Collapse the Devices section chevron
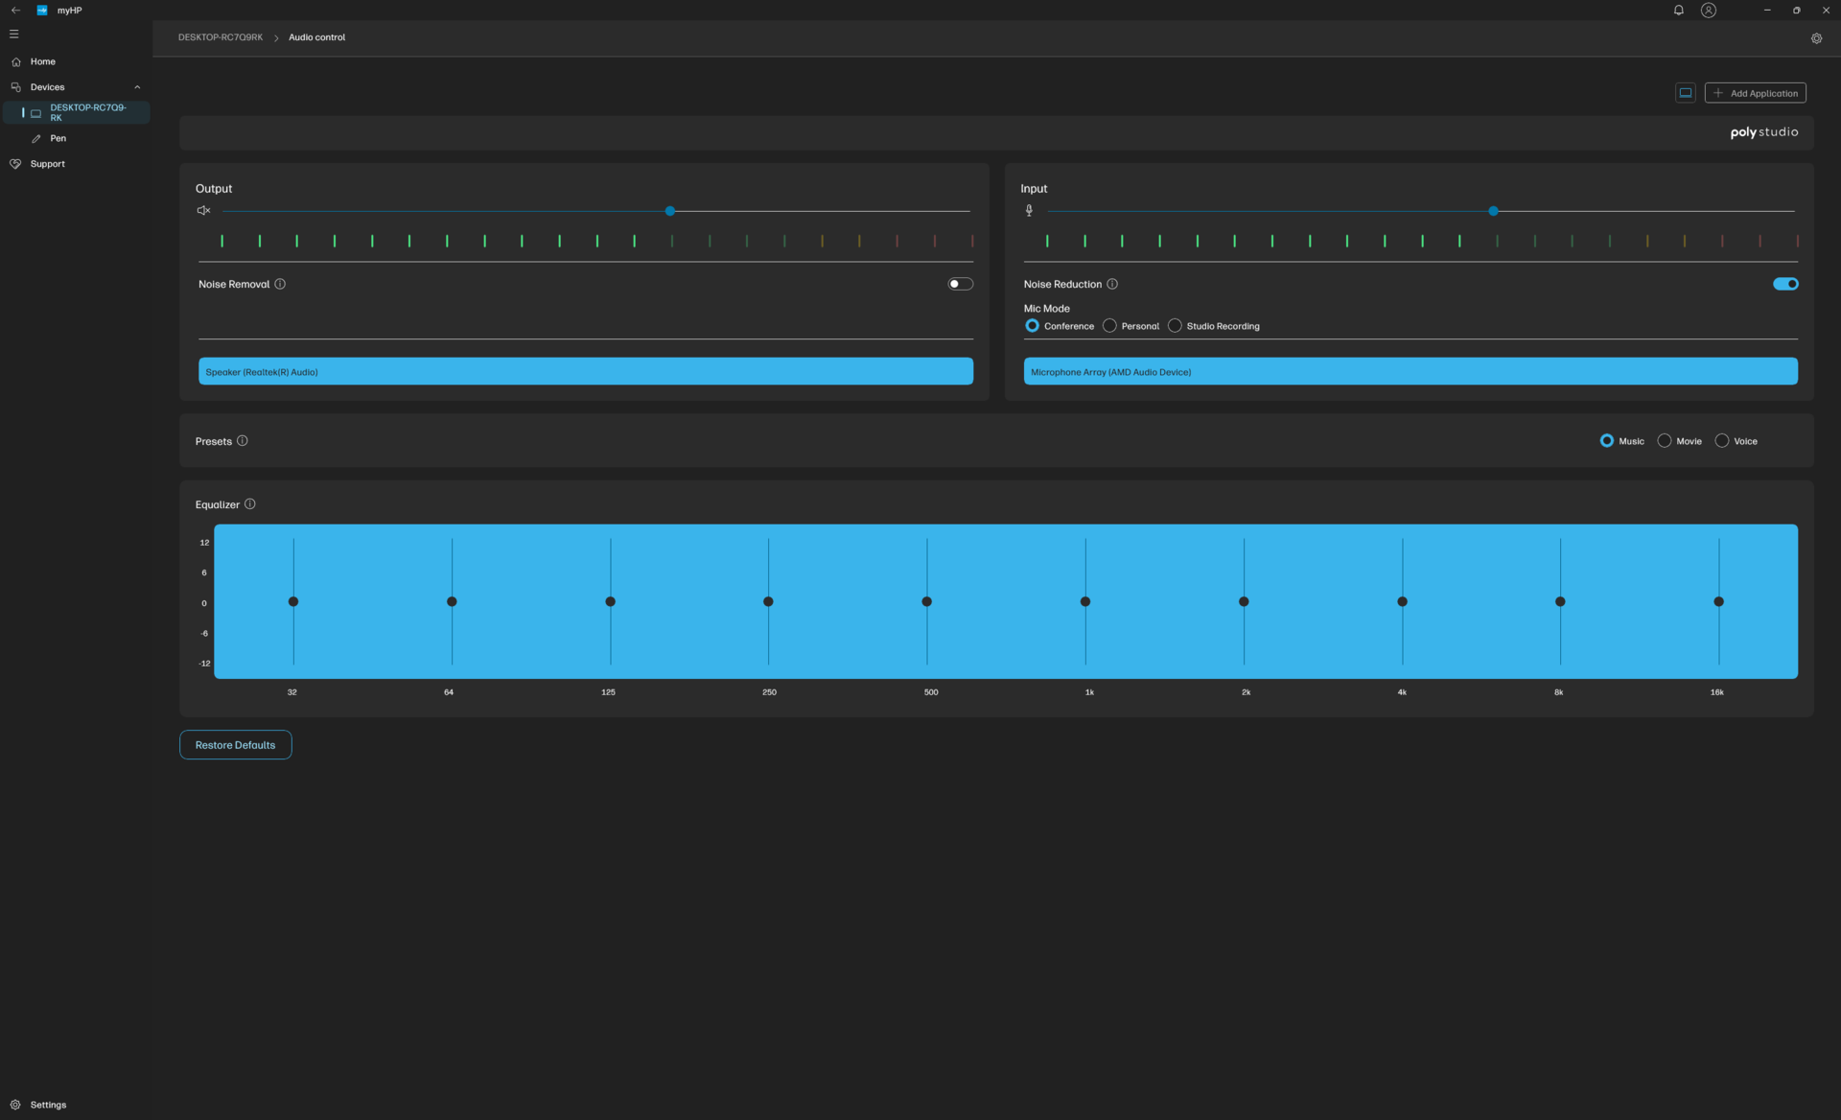Image resolution: width=1841 pixels, height=1120 pixels. click(137, 87)
